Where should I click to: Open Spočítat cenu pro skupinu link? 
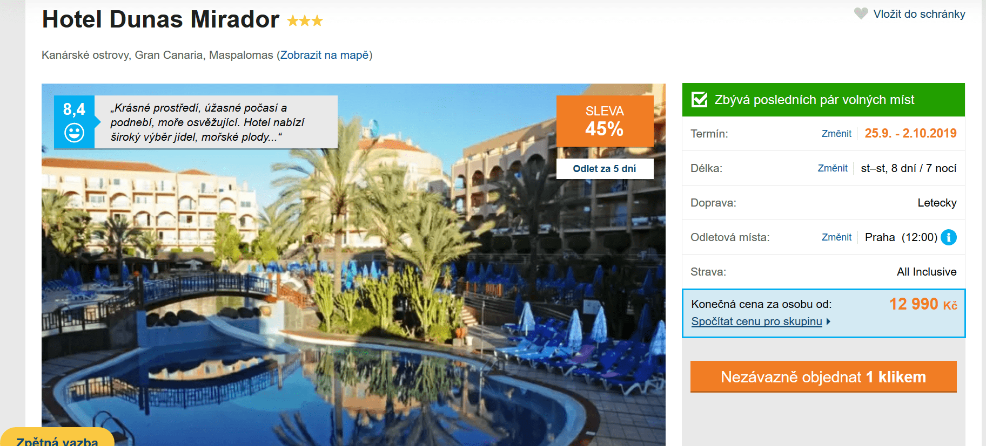coord(756,321)
